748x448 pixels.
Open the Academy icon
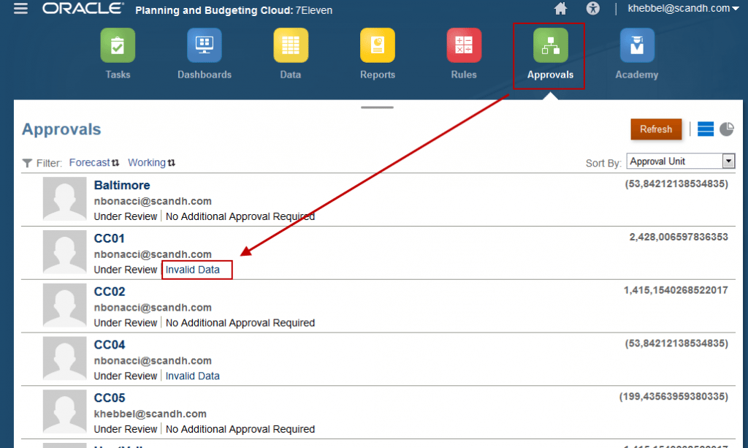637,45
